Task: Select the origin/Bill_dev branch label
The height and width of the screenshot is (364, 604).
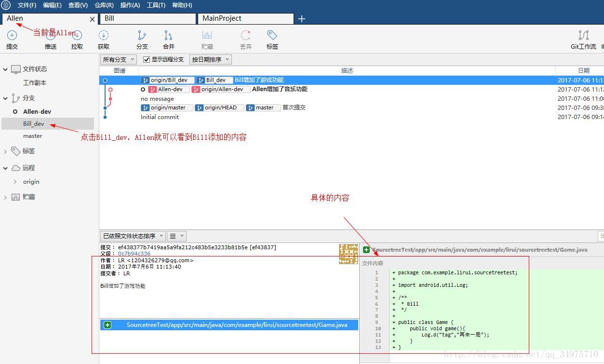Action: [x=168, y=80]
